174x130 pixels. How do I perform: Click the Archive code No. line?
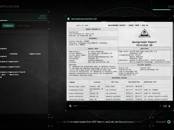(x=79, y=41)
